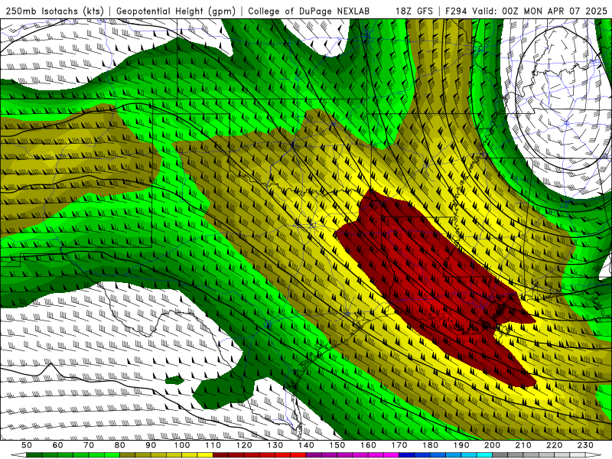The image size is (612, 459).
Task: Click the '250mb Isotachs (kts)' title text
Action: 54,11
